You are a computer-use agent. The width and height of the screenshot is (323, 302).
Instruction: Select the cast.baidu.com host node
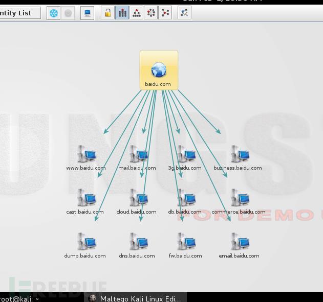85,202
